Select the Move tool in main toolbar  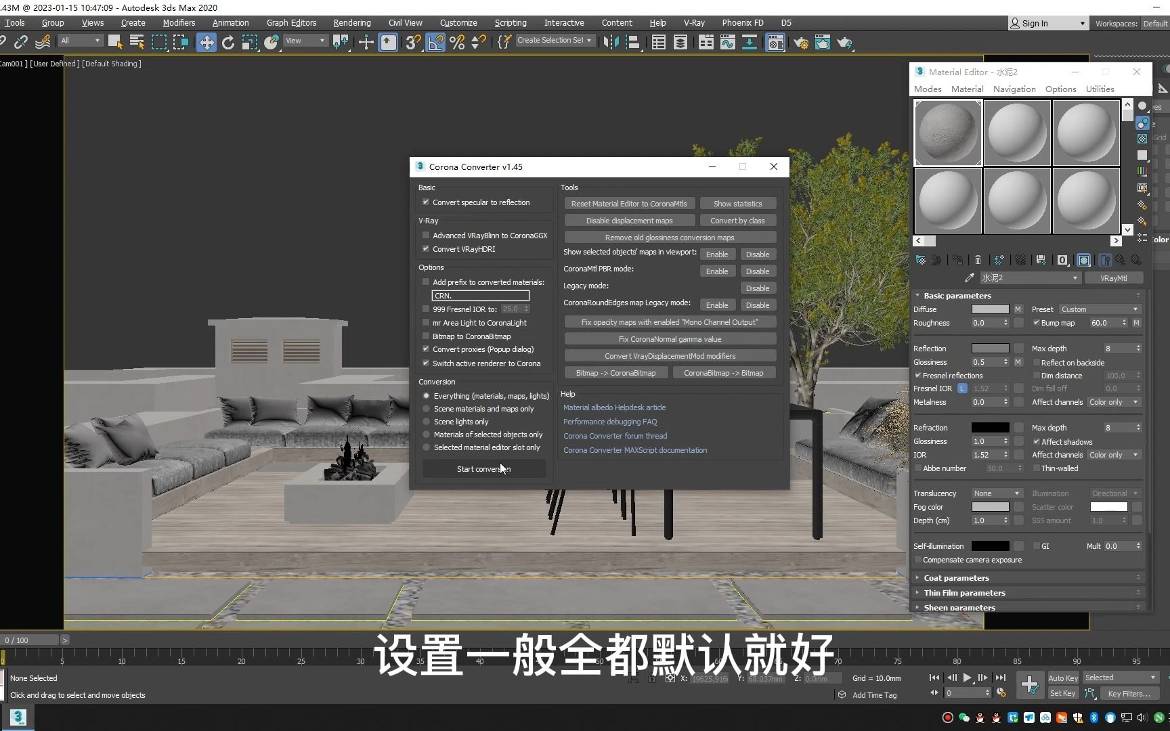tap(206, 43)
